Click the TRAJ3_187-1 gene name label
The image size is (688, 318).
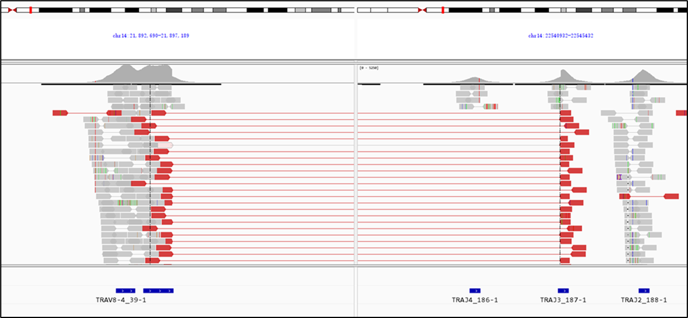[563, 301]
